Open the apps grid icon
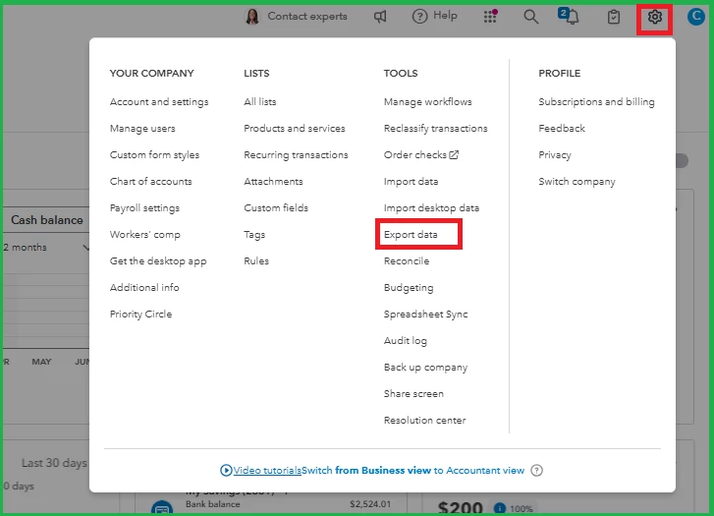Image resolution: width=714 pixels, height=516 pixels. (490, 17)
